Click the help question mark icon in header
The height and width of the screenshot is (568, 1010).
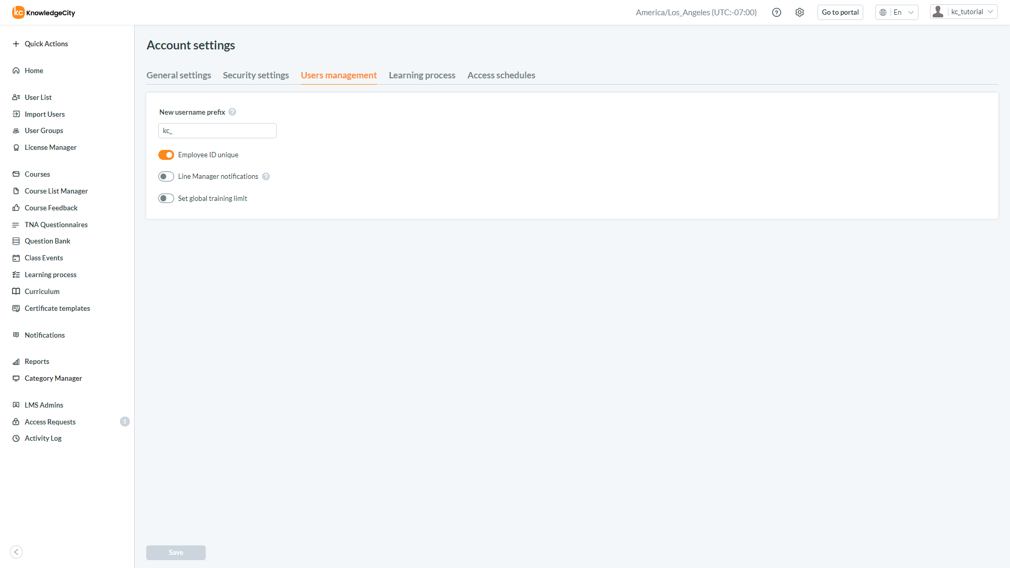776,13
